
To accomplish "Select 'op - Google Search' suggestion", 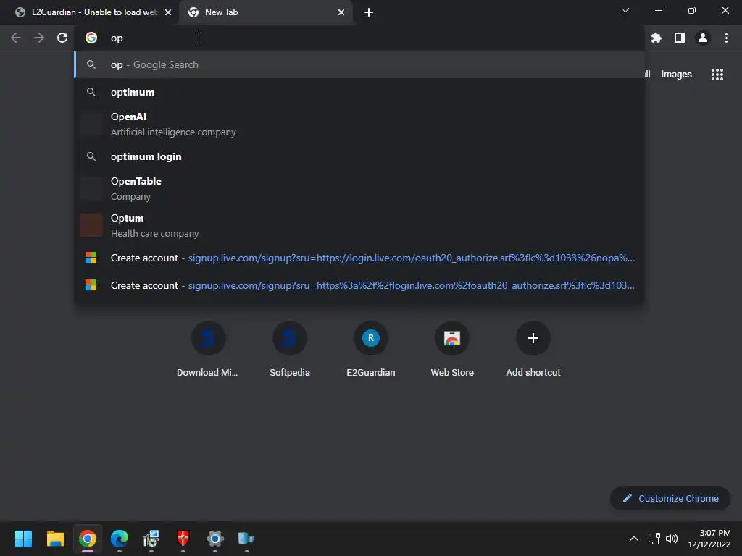I will point(359,64).
